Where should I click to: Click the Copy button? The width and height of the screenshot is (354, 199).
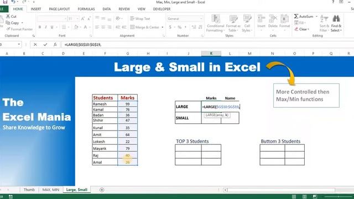[x=12, y=23]
